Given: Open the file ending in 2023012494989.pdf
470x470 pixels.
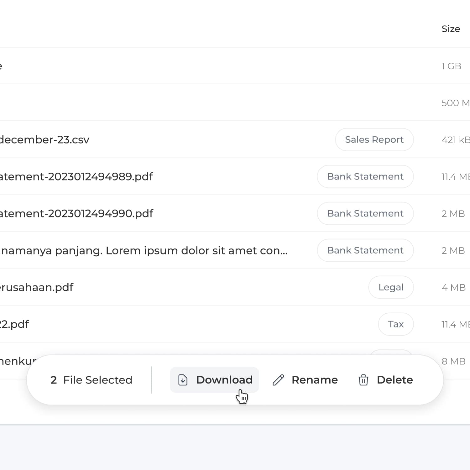Looking at the screenshot, I should pos(76,177).
